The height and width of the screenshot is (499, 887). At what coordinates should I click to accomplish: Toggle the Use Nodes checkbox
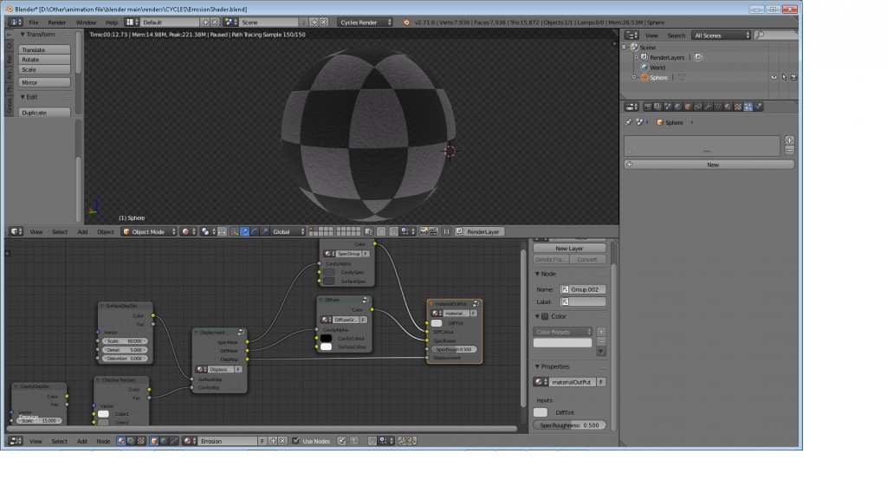tap(296, 440)
